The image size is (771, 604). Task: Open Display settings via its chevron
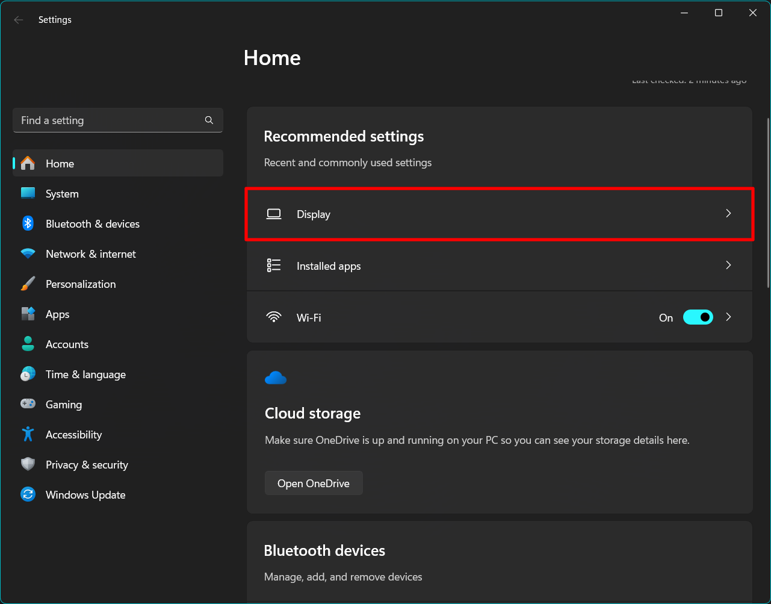(728, 213)
